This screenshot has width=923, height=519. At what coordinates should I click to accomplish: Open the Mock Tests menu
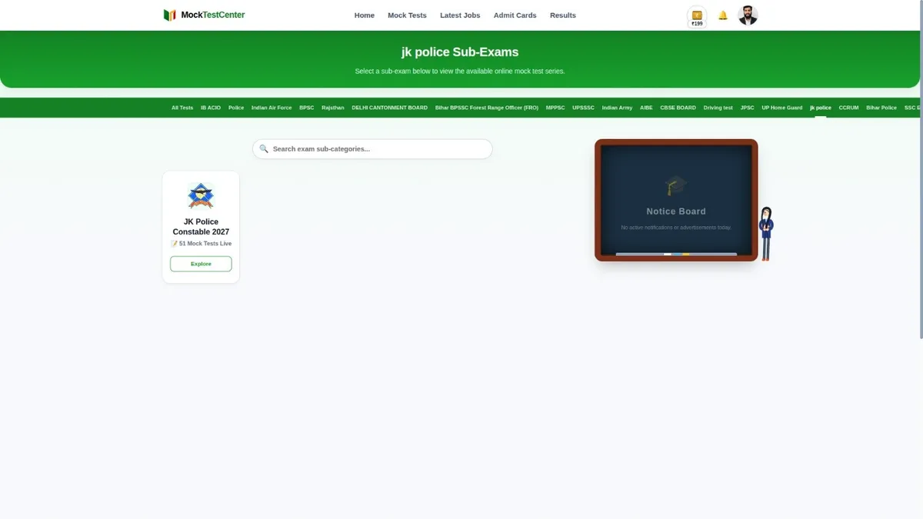(407, 15)
